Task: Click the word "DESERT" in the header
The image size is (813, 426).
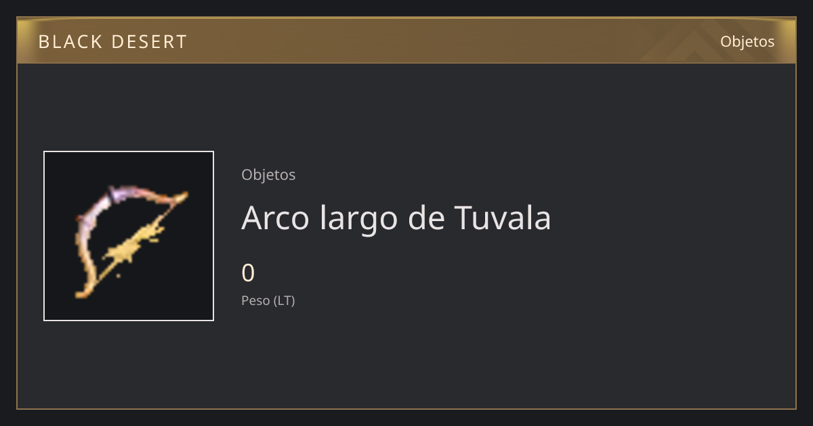Action: [149, 42]
